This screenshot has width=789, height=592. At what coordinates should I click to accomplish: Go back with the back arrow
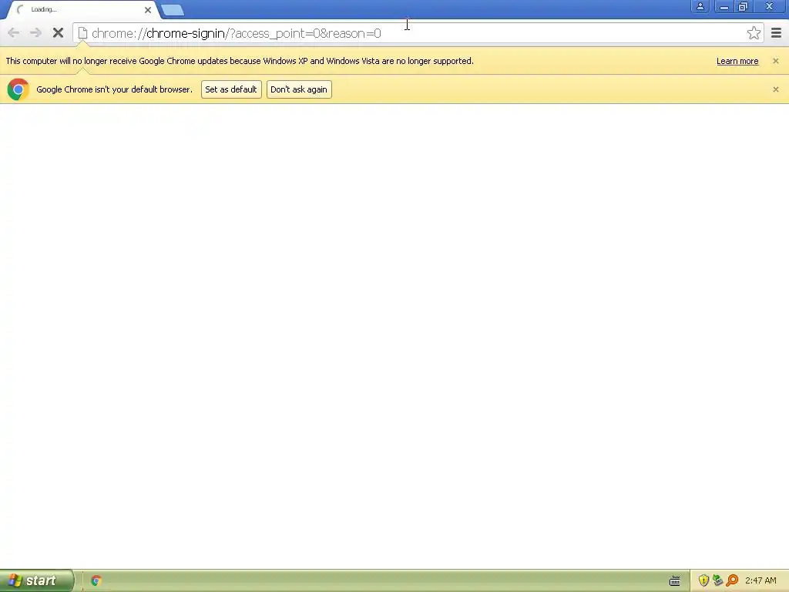14,33
